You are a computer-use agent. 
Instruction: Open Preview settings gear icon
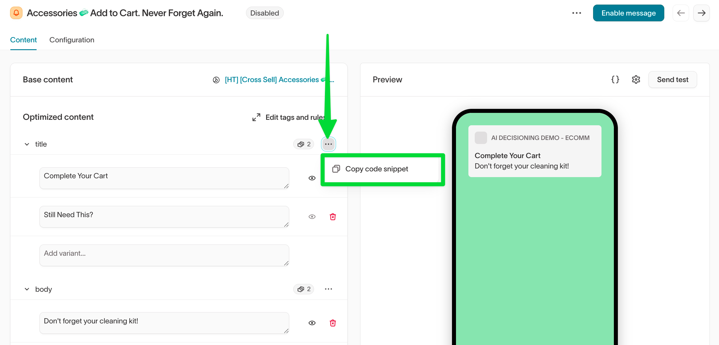tap(636, 79)
